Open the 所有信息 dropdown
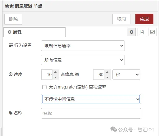This screenshot has width=159, height=136. 83,60
